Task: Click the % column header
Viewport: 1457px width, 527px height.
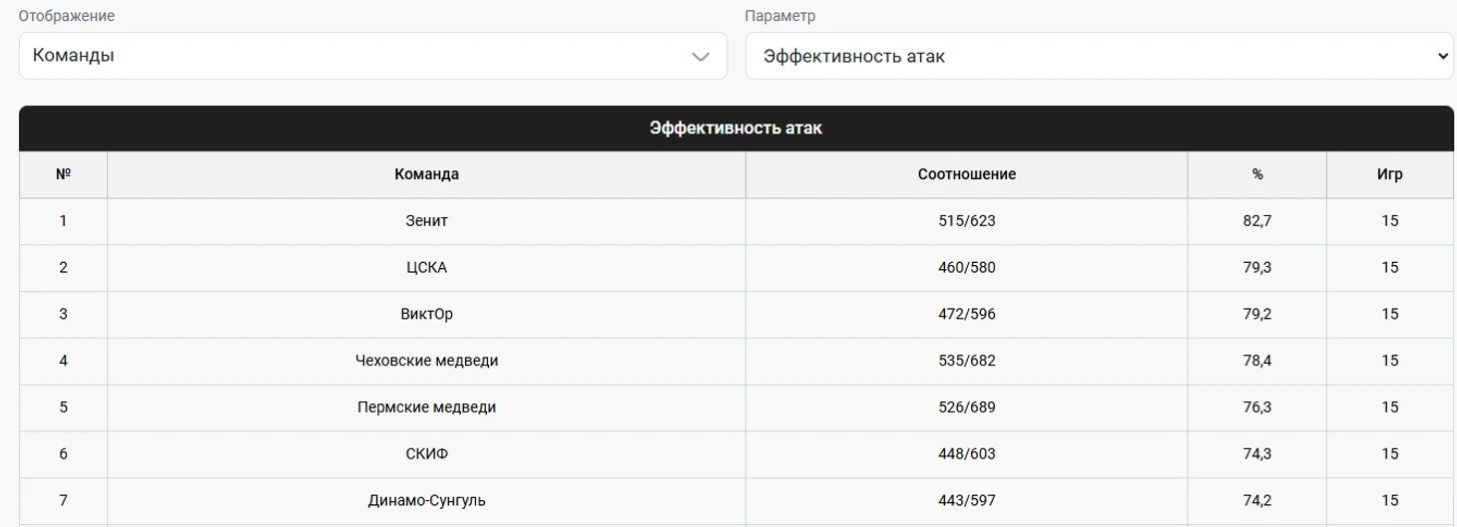Action: coord(1257,174)
